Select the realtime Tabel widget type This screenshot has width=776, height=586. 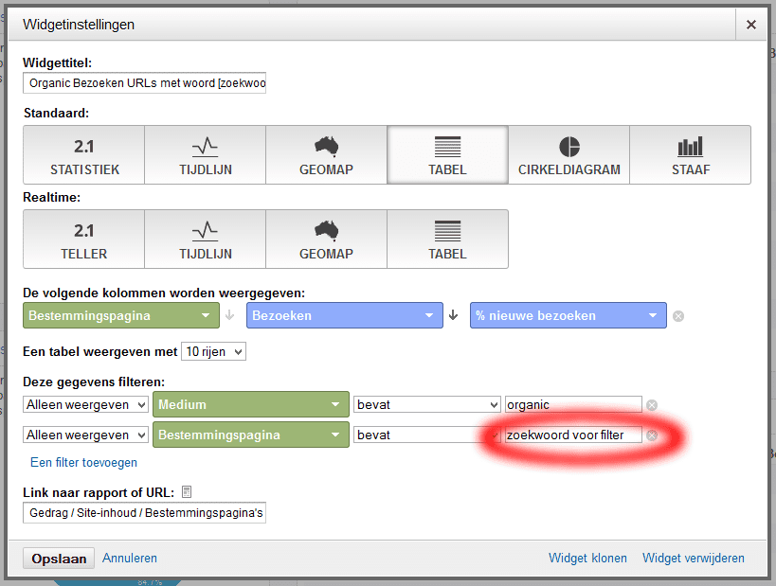[447, 239]
